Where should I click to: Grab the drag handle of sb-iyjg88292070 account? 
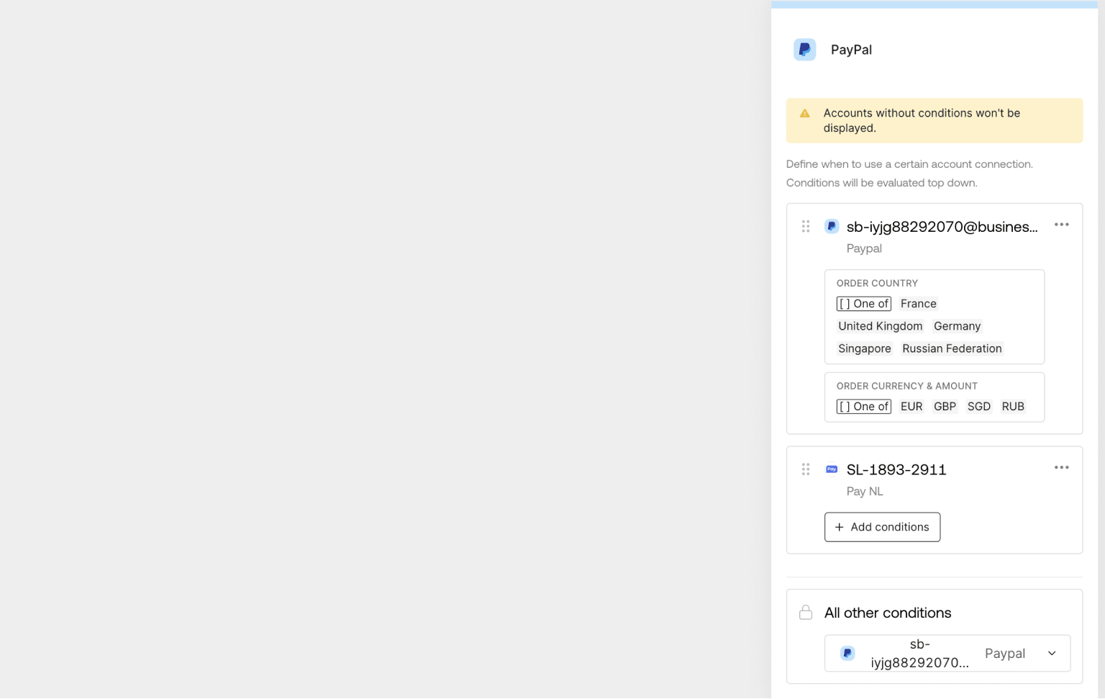(806, 226)
